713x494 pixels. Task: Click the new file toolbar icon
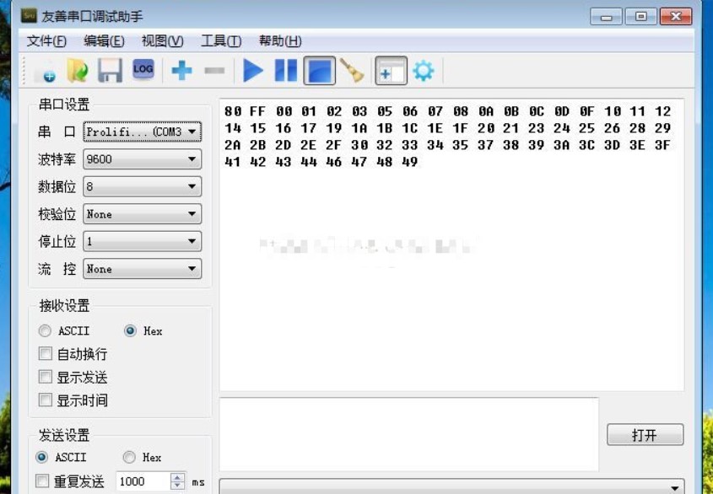[47, 72]
